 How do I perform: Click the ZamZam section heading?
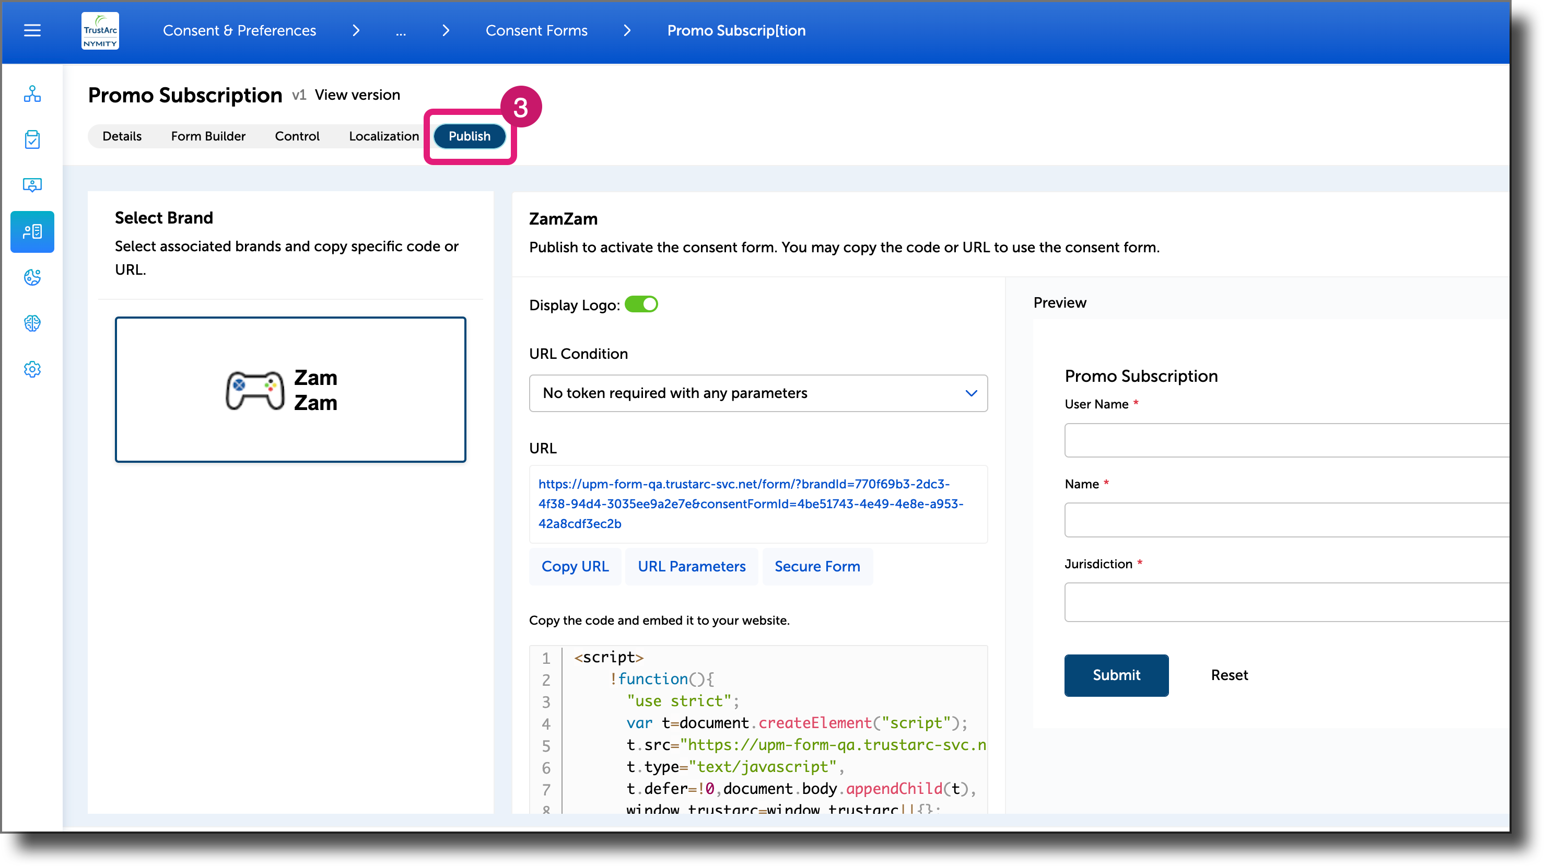[563, 219]
